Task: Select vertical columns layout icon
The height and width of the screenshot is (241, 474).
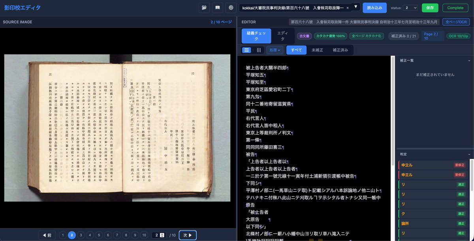Action: [x=259, y=50]
